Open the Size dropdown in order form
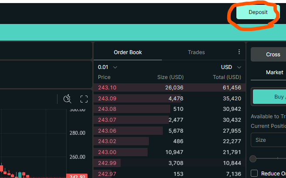The image size is (286, 178). pyautogui.click(x=268, y=140)
